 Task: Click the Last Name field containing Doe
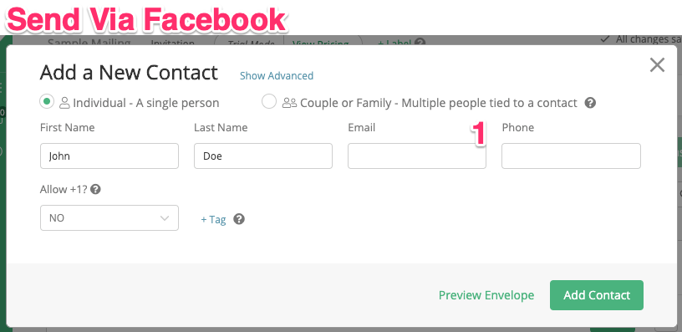coord(263,156)
